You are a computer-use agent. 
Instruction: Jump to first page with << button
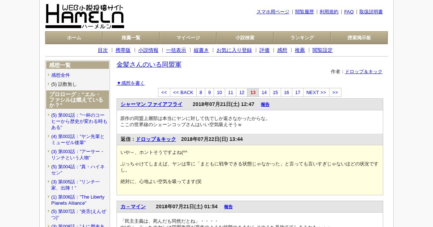(x=164, y=93)
